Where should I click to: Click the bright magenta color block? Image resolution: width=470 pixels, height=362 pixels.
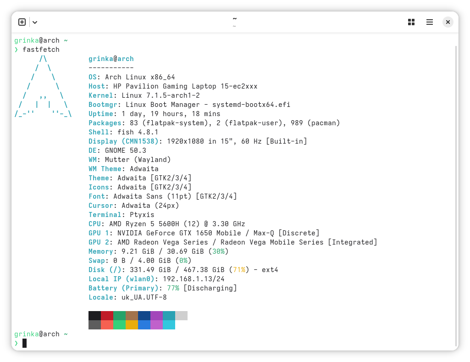(156, 325)
